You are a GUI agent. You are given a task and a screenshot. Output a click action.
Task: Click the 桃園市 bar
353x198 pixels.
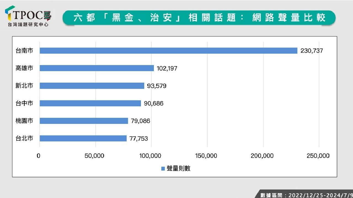(x=84, y=121)
